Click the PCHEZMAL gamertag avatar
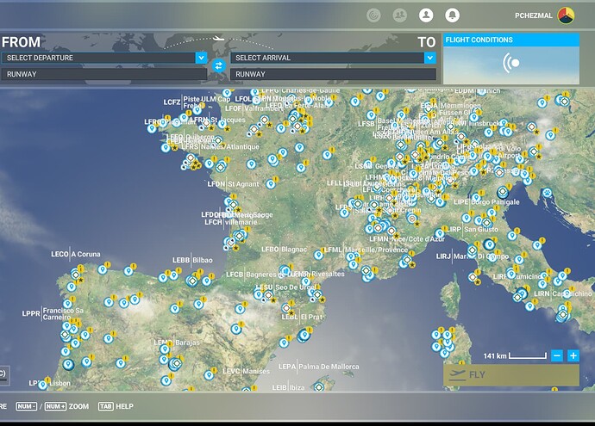This screenshot has width=595, height=426. (x=566, y=15)
